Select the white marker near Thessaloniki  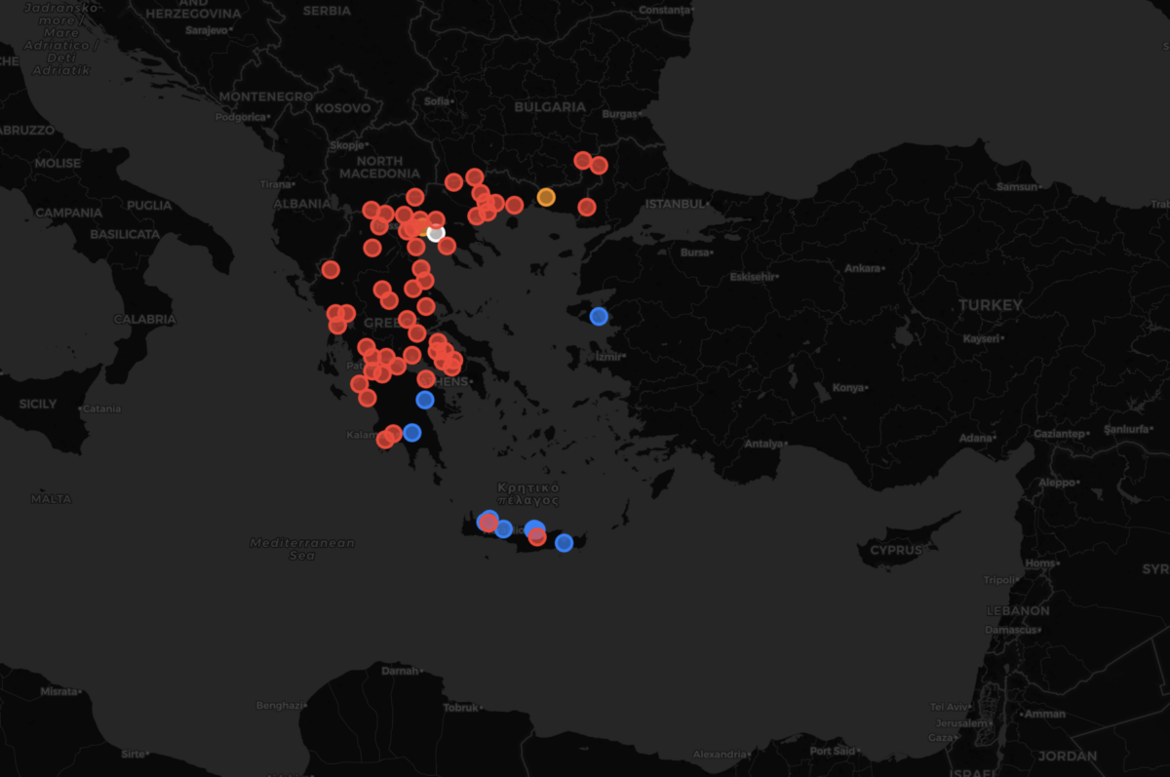(436, 233)
